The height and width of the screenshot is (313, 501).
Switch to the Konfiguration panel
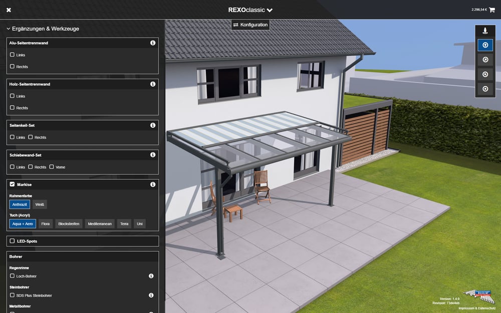click(x=250, y=25)
